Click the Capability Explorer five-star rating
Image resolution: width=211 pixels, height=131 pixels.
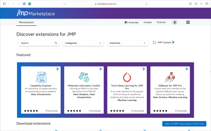tap(31, 111)
